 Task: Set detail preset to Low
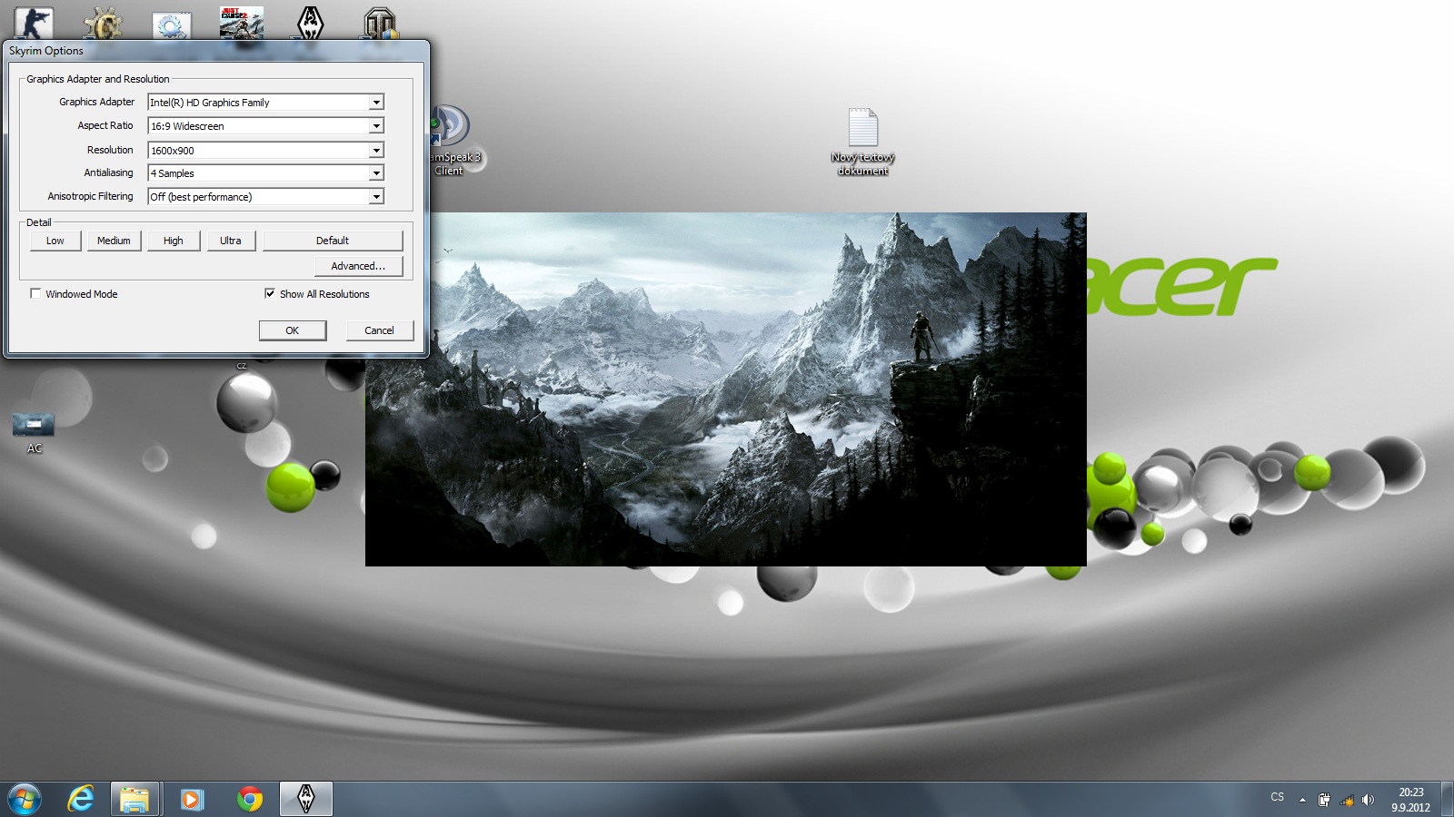click(55, 241)
